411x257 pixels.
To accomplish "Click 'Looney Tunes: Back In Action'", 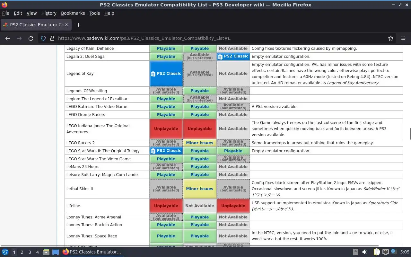I will point(94,225).
